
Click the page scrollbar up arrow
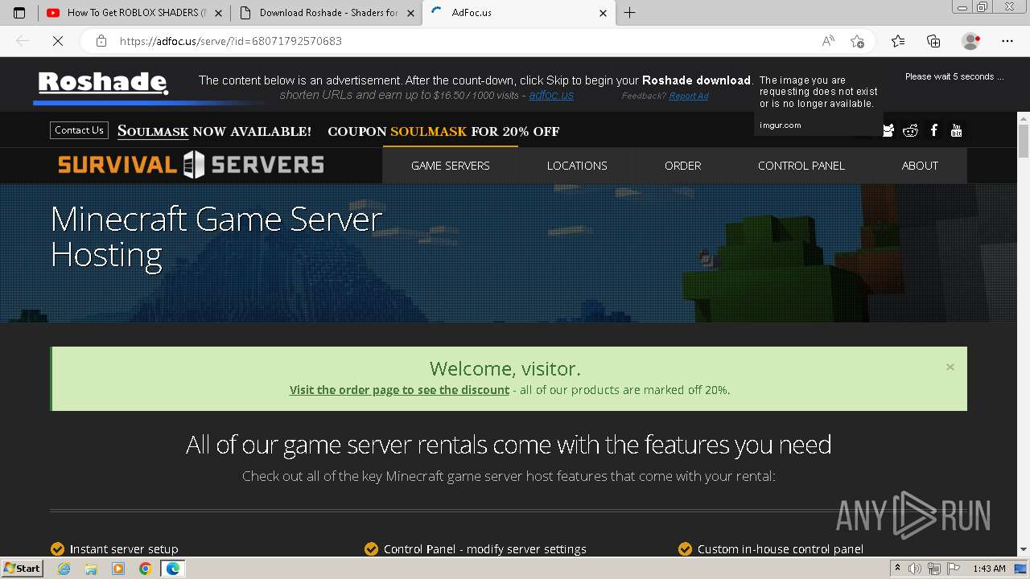pos(1024,118)
